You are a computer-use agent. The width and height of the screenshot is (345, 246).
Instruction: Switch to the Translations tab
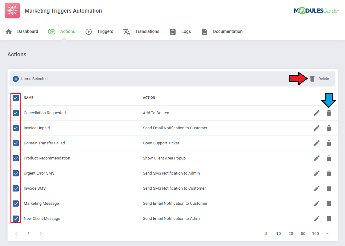point(147,31)
